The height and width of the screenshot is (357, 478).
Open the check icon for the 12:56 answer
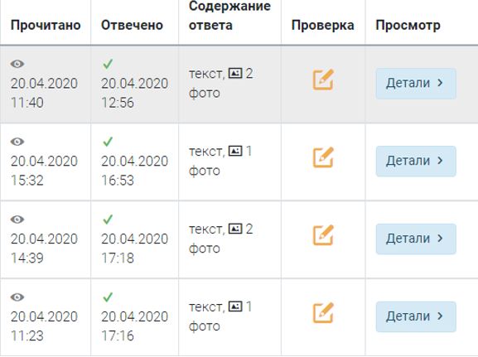(323, 80)
